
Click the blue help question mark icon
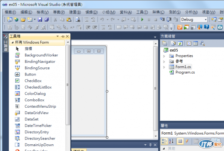pos(206,27)
